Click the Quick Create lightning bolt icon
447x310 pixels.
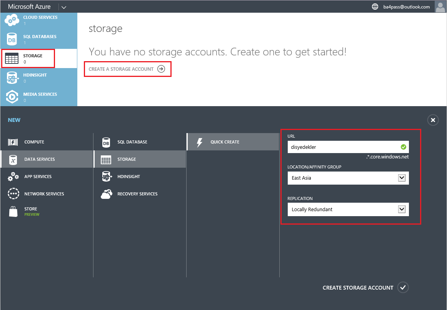pyautogui.click(x=200, y=142)
